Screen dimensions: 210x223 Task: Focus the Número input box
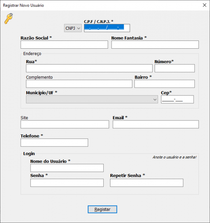pyautogui.click(x=175, y=68)
